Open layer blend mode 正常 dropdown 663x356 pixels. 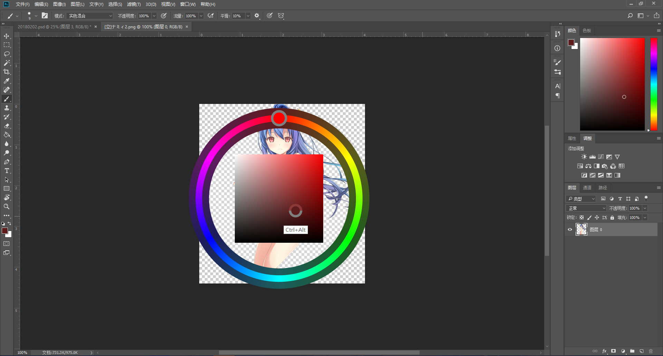[586, 208]
